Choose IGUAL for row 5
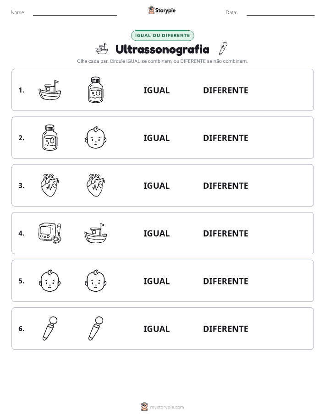Screen dimensions: 325x420 157,281
